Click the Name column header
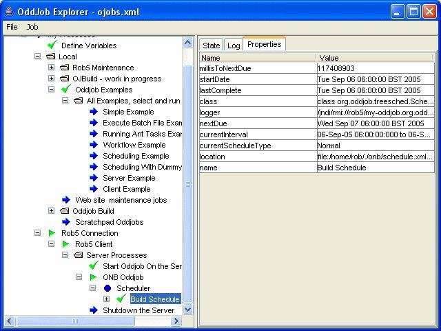Image resolution: width=441 pixels, height=331 pixels. click(258, 58)
